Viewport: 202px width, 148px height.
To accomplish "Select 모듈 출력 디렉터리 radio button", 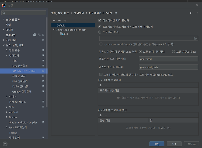I will tap(140, 52).
